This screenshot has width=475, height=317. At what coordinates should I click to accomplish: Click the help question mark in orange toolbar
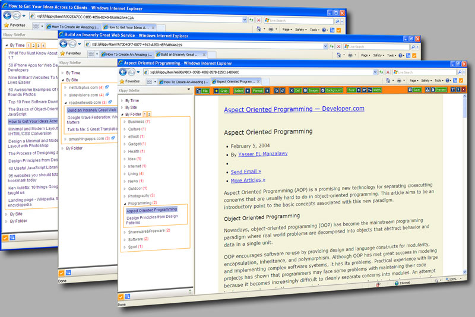point(458,89)
